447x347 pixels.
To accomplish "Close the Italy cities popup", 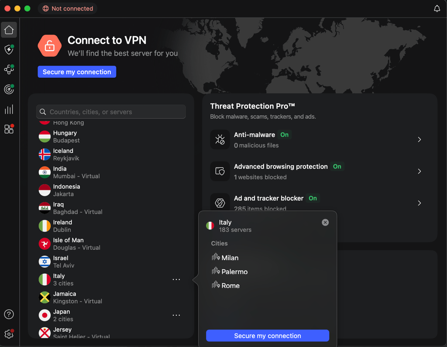I will [x=325, y=223].
